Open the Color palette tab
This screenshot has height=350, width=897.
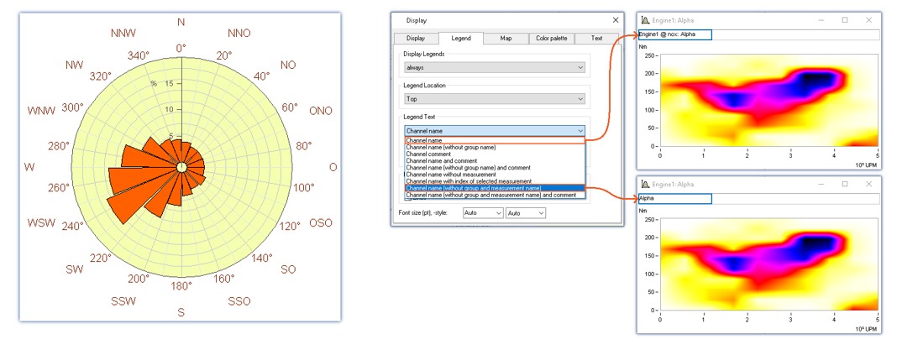[551, 38]
